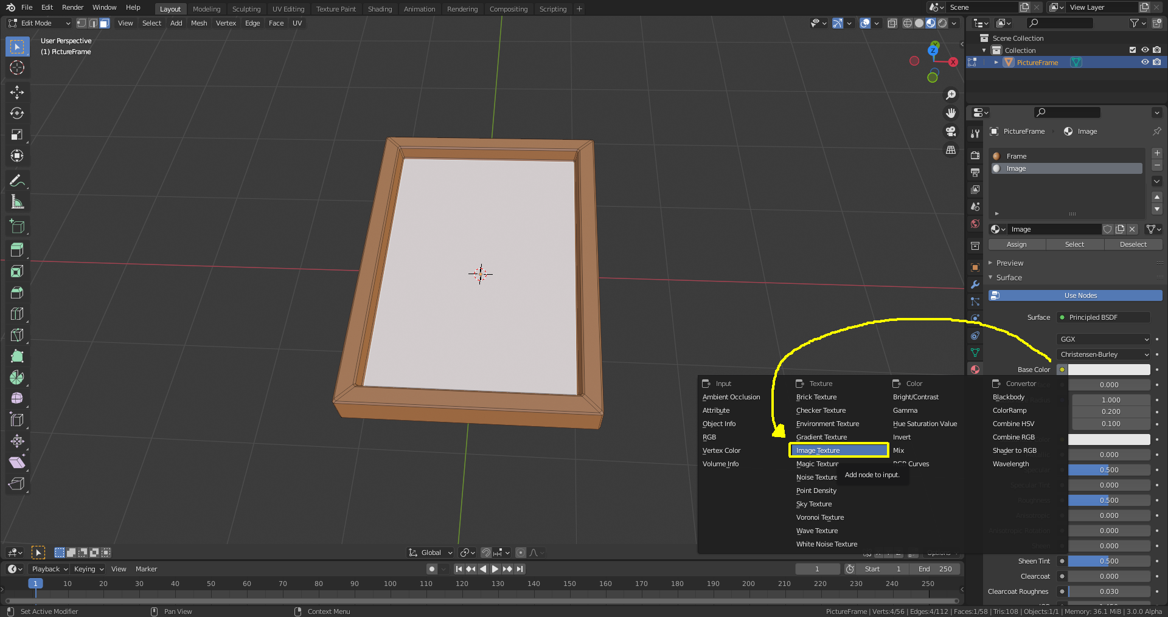
Task: Open the GGX distribution dropdown
Action: click(1103, 339)
